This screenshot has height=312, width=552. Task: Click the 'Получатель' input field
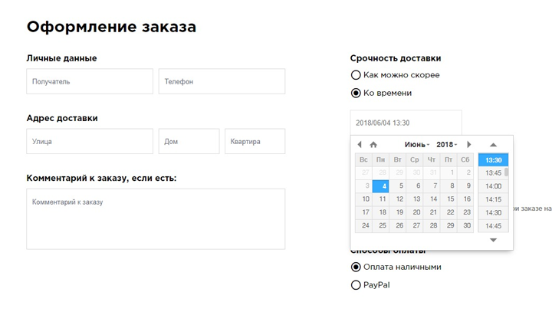point(90,81)
